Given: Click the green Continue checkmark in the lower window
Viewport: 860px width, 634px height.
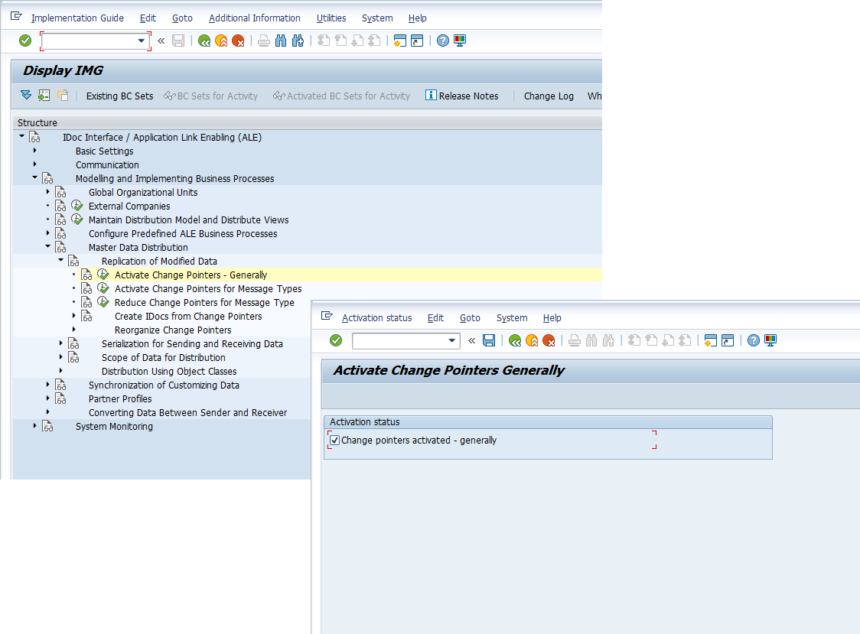Looking at the screenshot, I should pos(336,340).
